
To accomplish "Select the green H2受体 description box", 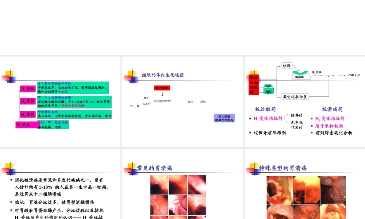I will [x=74, y=102].
